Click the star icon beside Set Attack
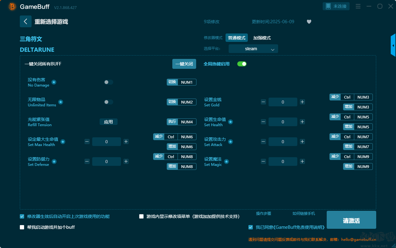The width and height of the screenshot is (396, 248). tap(231, 142)
